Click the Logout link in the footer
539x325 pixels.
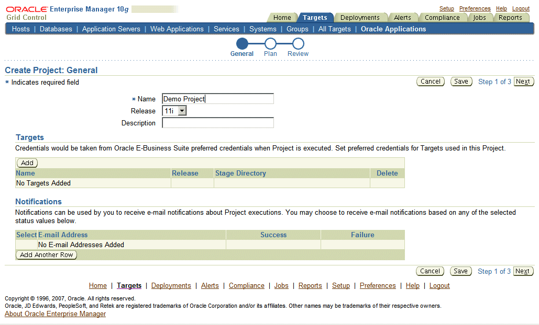tap(439, 285)
